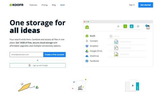The height and width of the screenshot is (96, 161).
Task: Click the Facebook logo icon
Action: tap(87, 61)
